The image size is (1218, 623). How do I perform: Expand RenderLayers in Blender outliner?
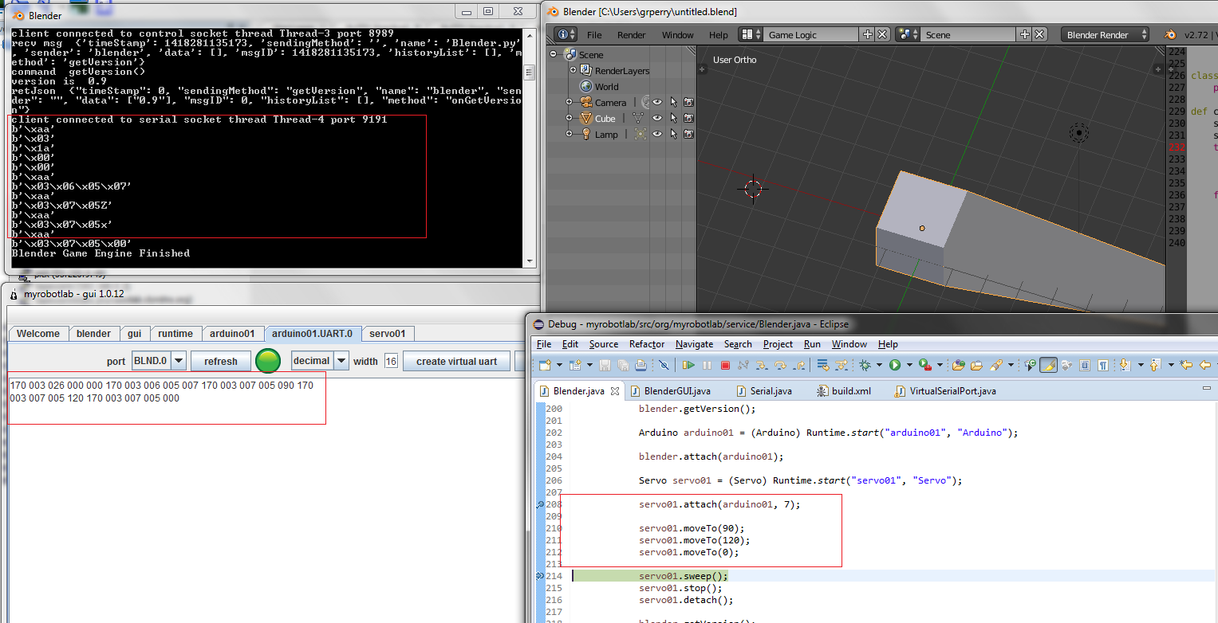[x=573, y=70]
